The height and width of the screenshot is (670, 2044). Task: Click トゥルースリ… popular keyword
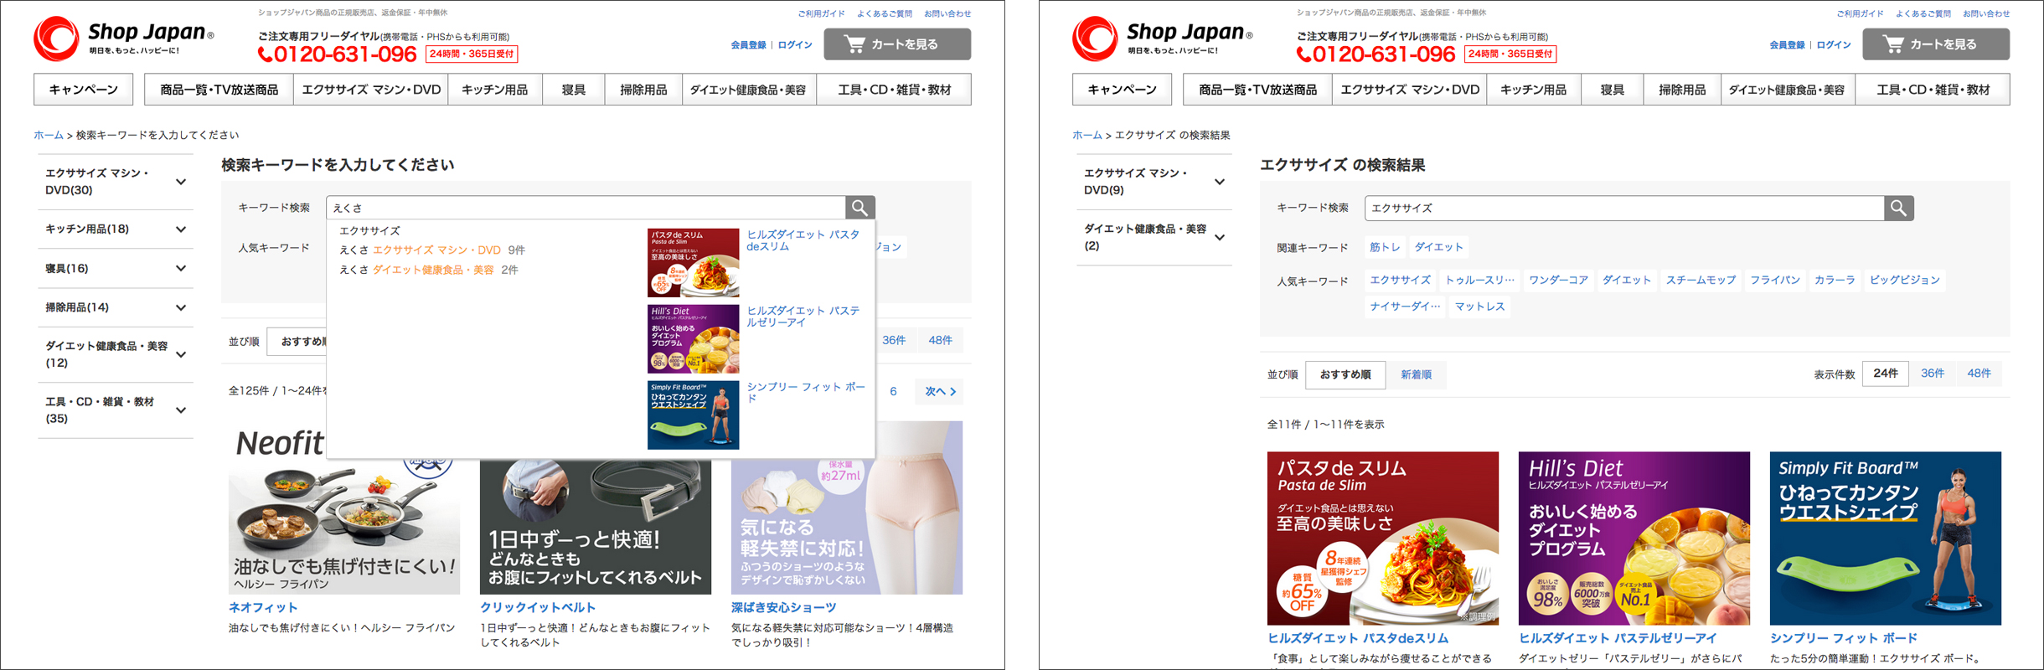click(1479, 280)
